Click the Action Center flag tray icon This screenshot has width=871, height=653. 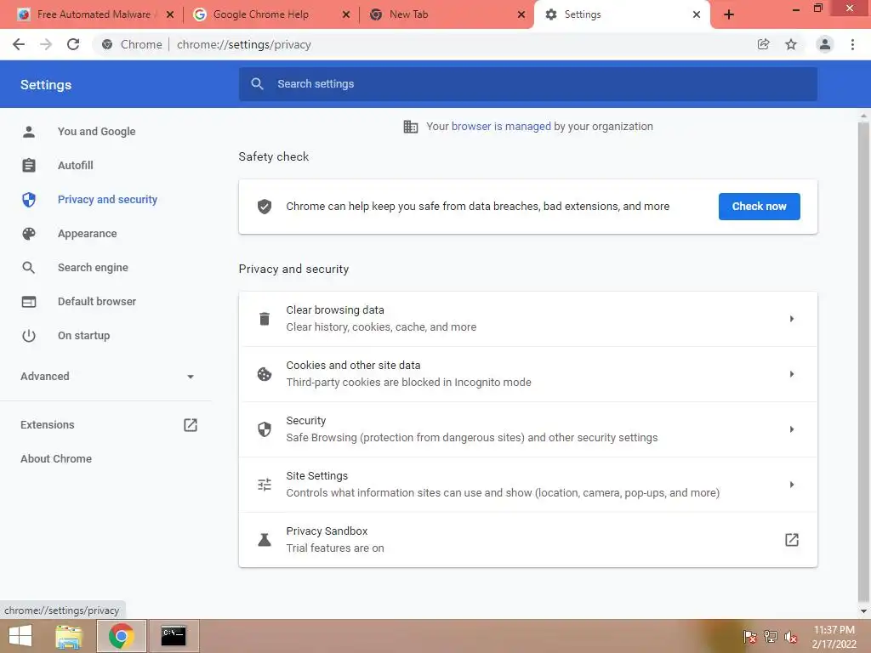pyautogui.click(x=750, y=637)
